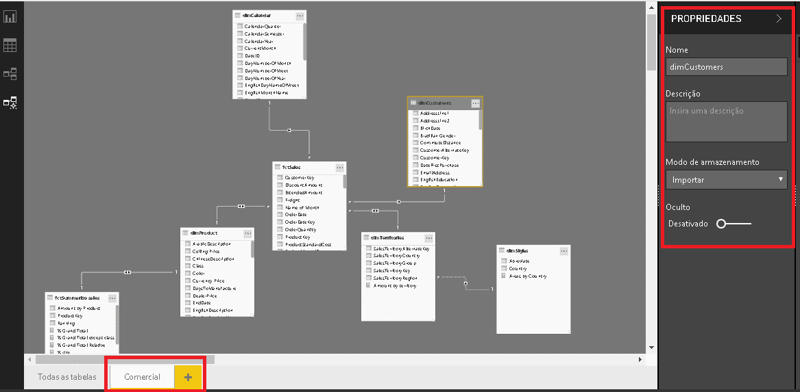Click table icon in dimCustomers header
The image size is (800, 392).
[414, 103]
